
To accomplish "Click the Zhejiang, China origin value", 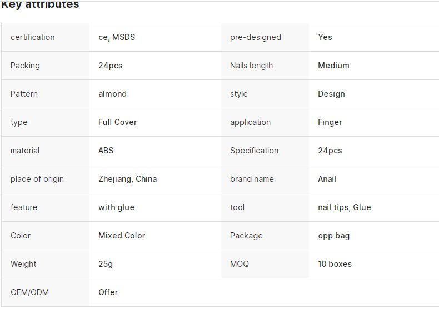I will pyautogui.click(x=127, y=179).
